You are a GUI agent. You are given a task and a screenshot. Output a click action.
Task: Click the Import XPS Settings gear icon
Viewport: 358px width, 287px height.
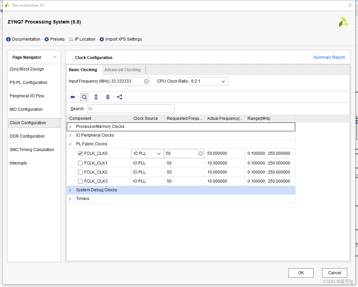click(x=102, y=39)
